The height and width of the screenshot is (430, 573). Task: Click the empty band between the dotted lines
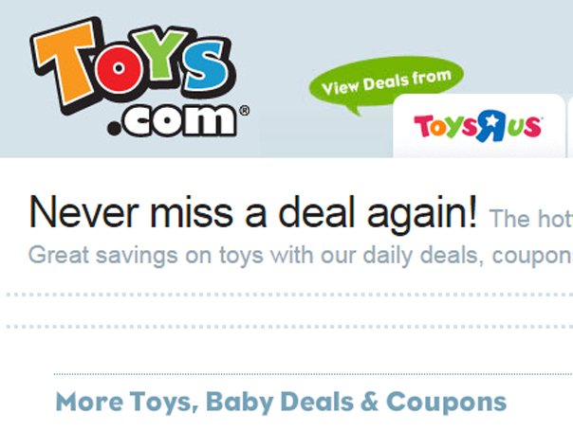click(x=289, y=311)
